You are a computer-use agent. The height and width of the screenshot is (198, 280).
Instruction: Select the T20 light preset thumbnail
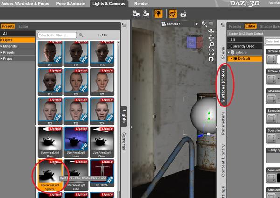[76, 82]
